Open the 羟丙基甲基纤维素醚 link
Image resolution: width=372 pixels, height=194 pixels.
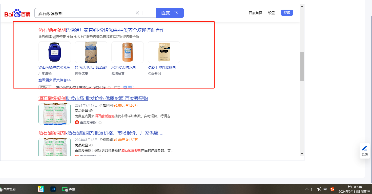[91, 67]
